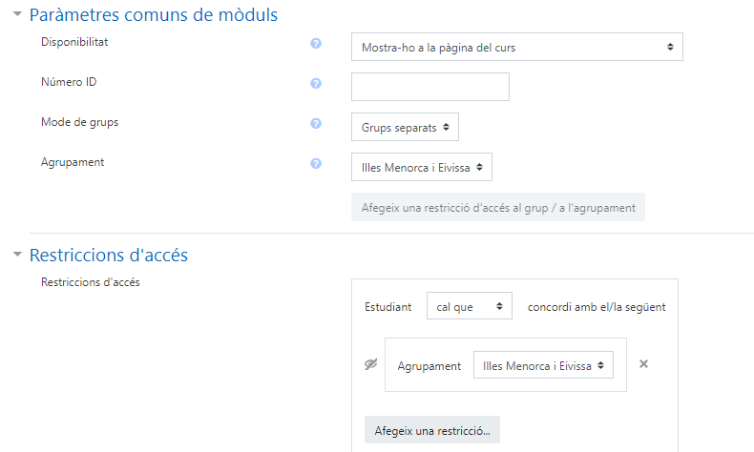Viewport: 754px width, 452px height.
Task: Click Afegeix una restricció d'accés al grup button
Action: tap(498, 208)
